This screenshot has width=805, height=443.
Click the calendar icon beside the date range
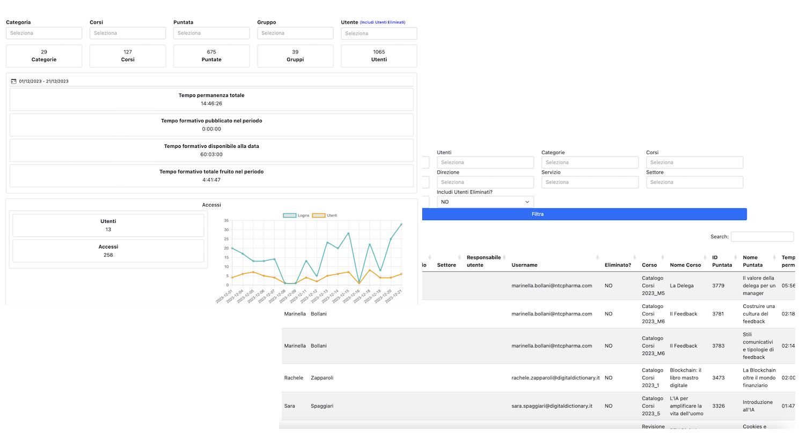[14, 81]
